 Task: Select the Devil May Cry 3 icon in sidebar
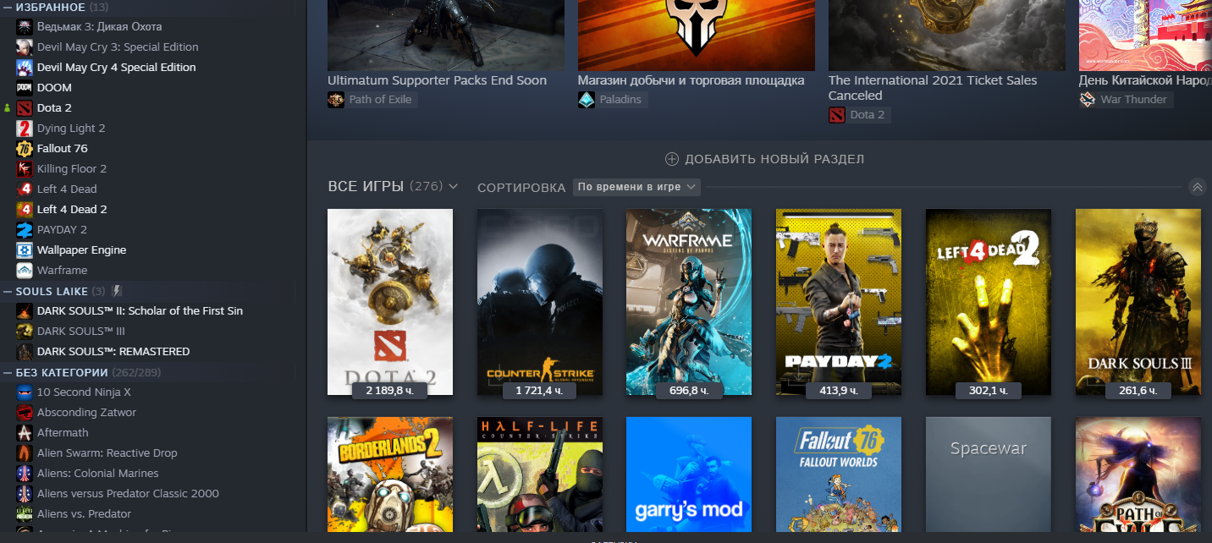click(24, 47)
